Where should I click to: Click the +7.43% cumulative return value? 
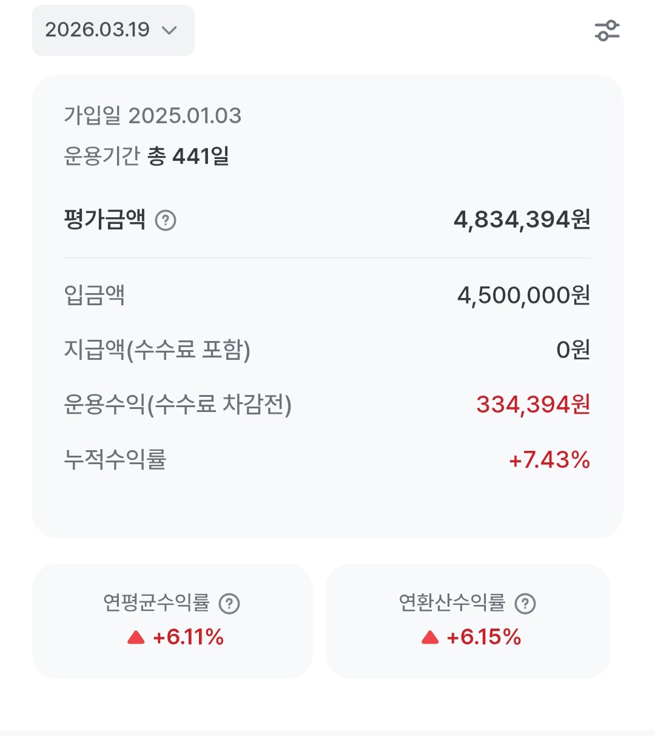pyautogui.click(x=549, y=460)
